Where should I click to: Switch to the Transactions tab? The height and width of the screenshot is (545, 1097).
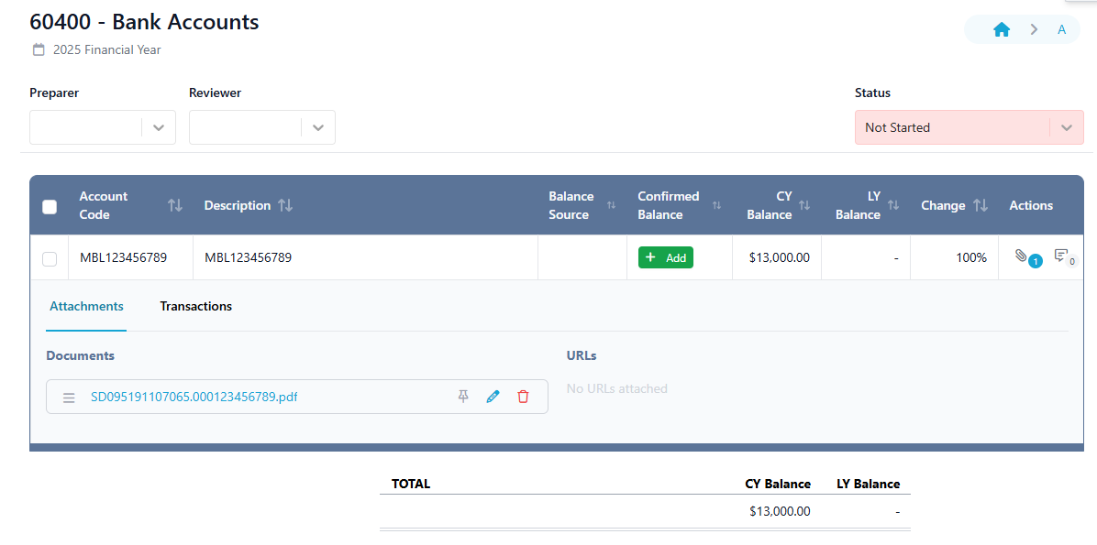tap(195, 306)
